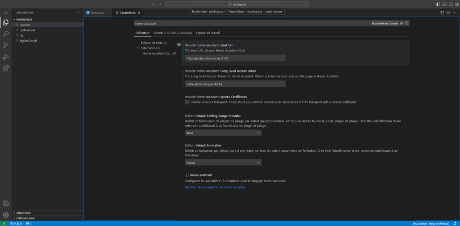Screen dimensions: 460x226
Task: Click the '6 paramètres trouvés' badge
Action: 385,23
